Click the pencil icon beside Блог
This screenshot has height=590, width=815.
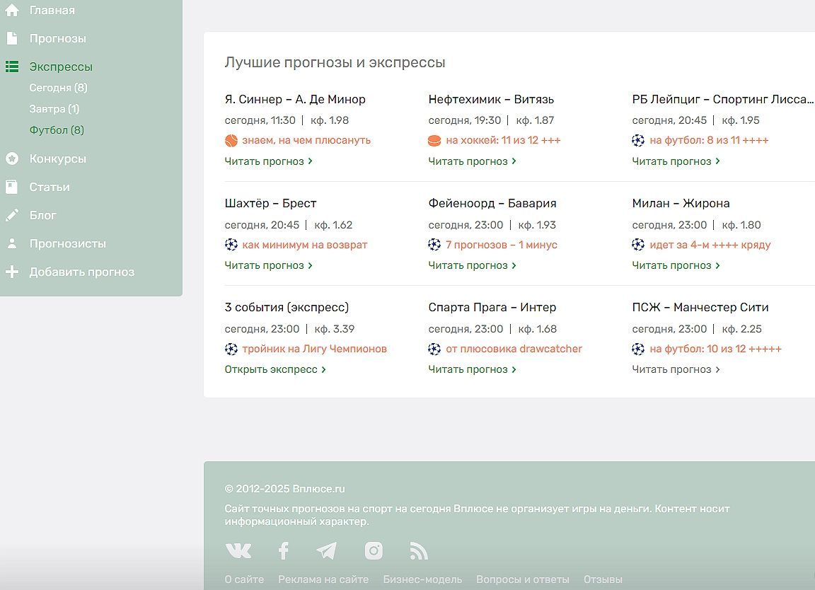click(11, 214)
